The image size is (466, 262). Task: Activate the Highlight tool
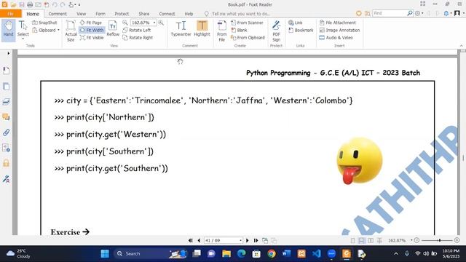[x=202, y=29]
